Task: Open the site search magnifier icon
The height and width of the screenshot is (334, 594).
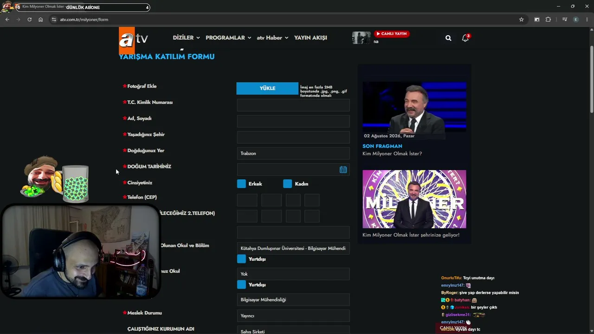Action: pos(448,38)
